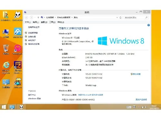Open foobar2000 pinned on the taskbar
161x120 pixels.
point(21,107)
